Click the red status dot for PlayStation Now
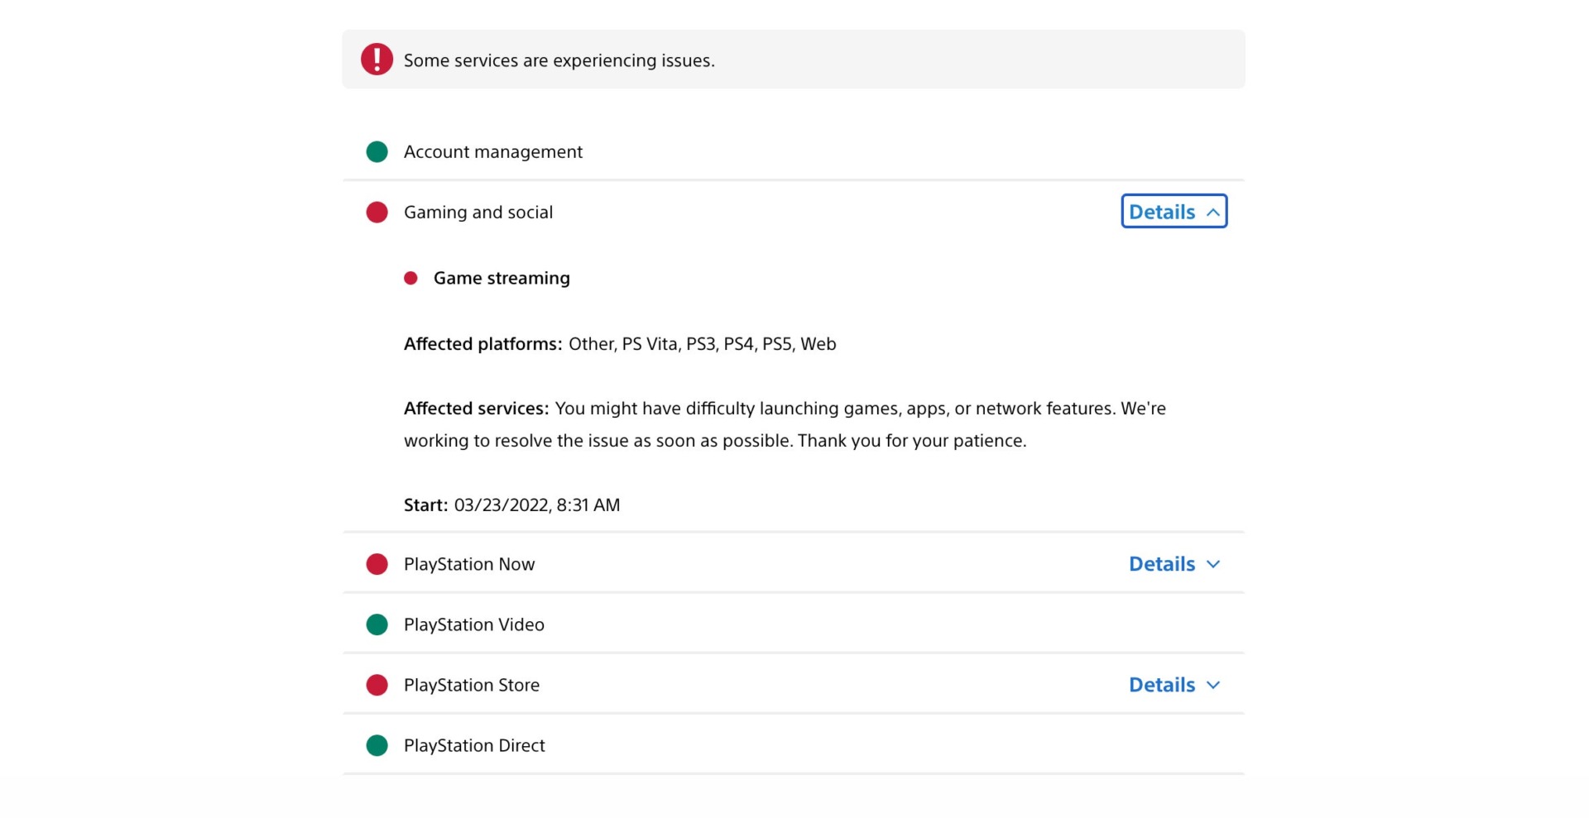Image resolution: width=1589 pixels, height=818 pixels. pyautogui.click(x=377, y=564)
